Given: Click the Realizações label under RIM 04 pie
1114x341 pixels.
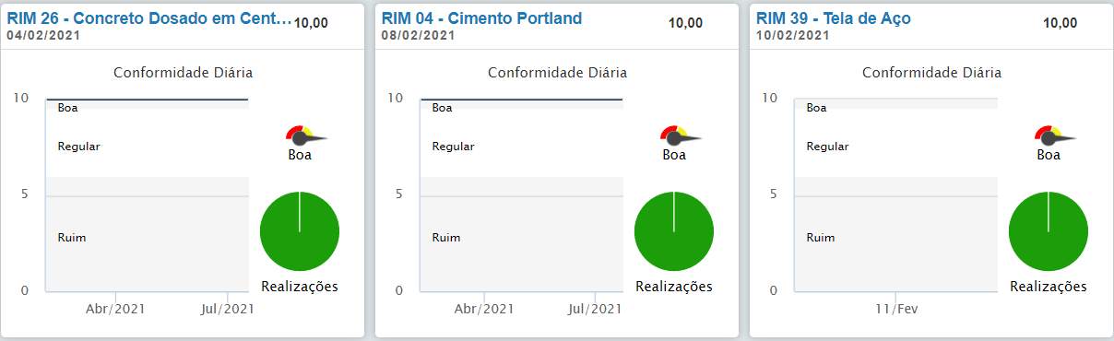Looking at the screenshot, I should [x=674, y=287].
